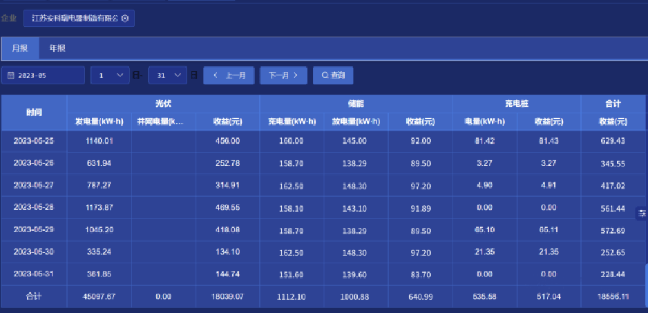
Task: Click the 81.42 charger energy value
Action: (484, 141)
